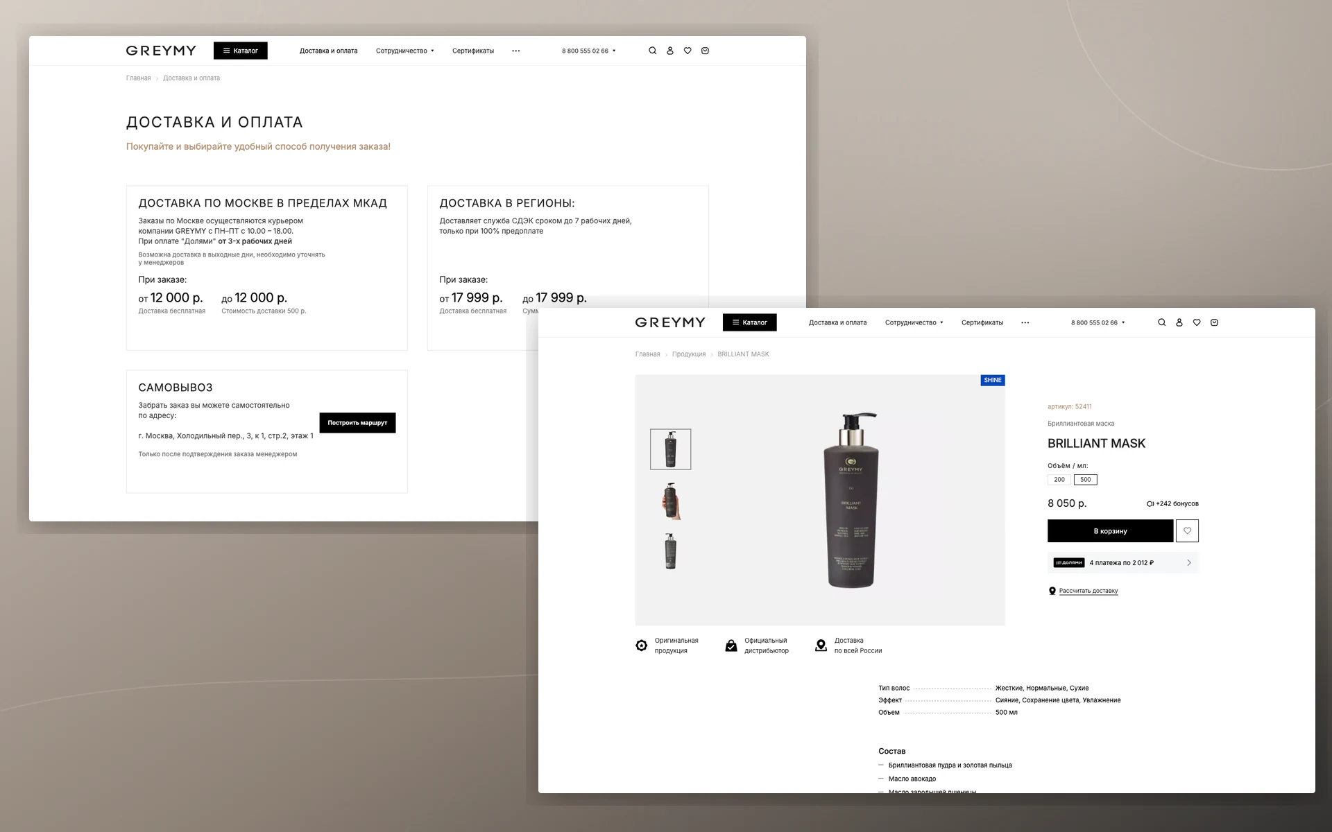Select third product thumbnail image

670,552
